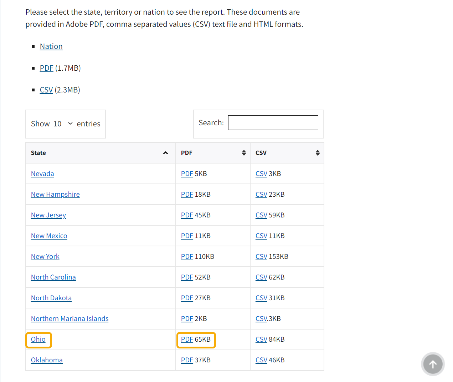Download the Nation CSV (2.3MB)

(46, 90)
